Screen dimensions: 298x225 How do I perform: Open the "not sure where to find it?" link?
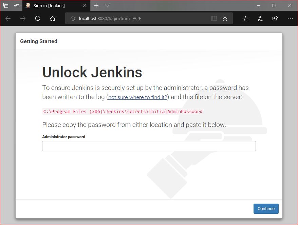tap(137, 97)
